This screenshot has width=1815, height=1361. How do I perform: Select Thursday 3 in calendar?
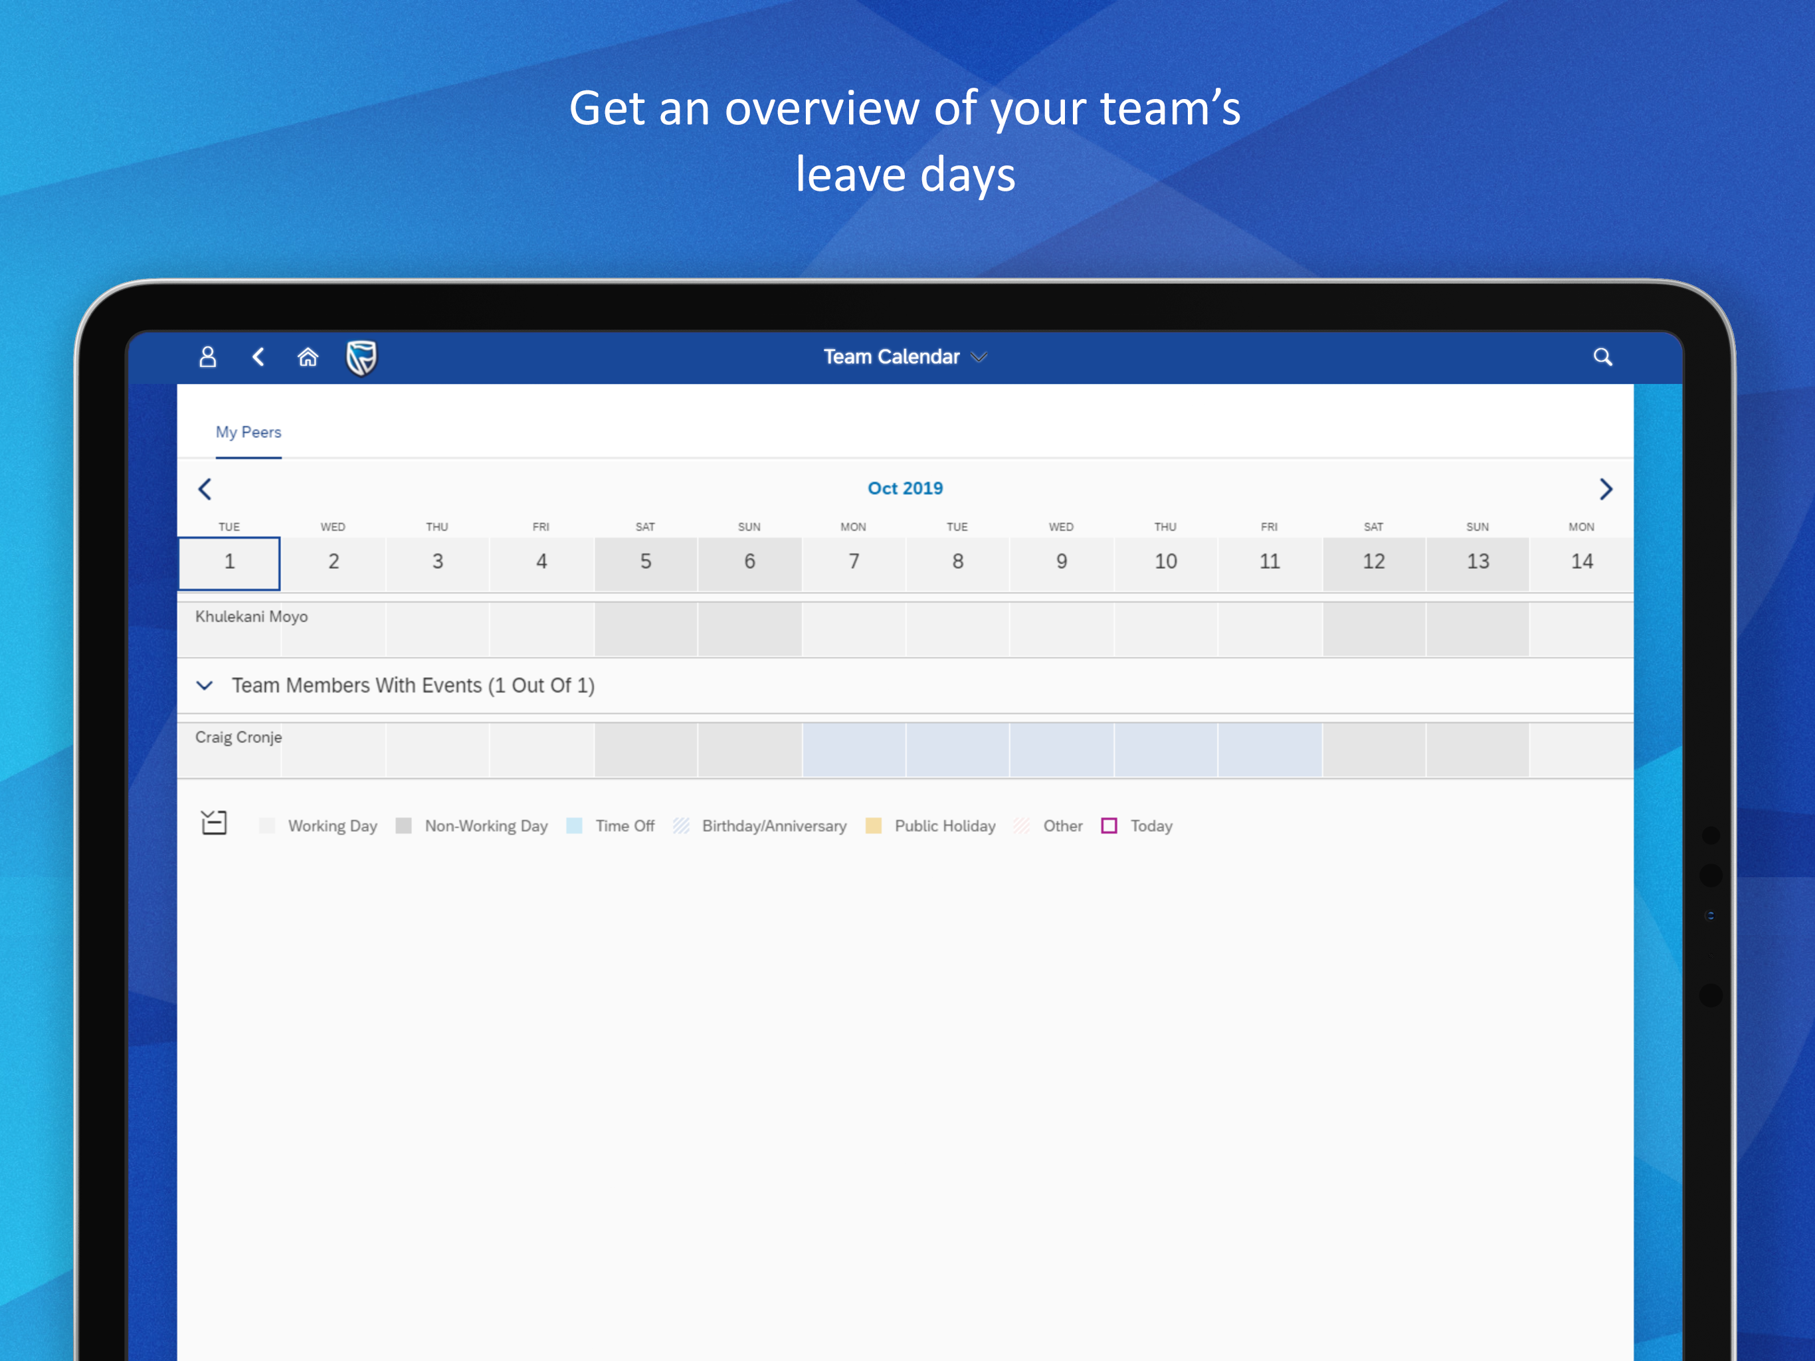click(437, 563)
